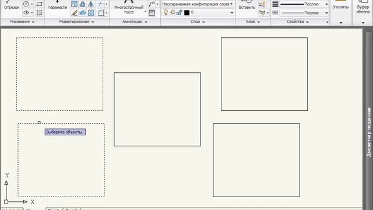Open the block editor dropdown arrow
The height and width of the screenshot is (210, 373).
click(268, 13)
